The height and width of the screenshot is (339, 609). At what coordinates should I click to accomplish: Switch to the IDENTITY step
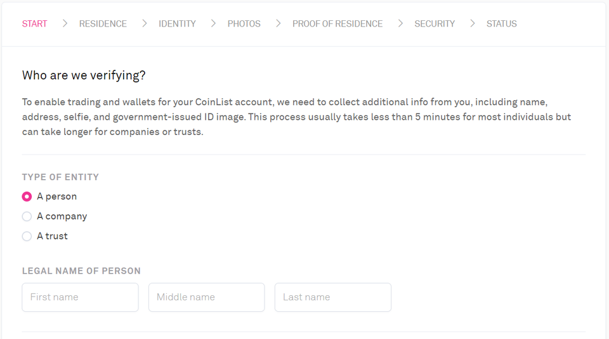pos(177,23)
